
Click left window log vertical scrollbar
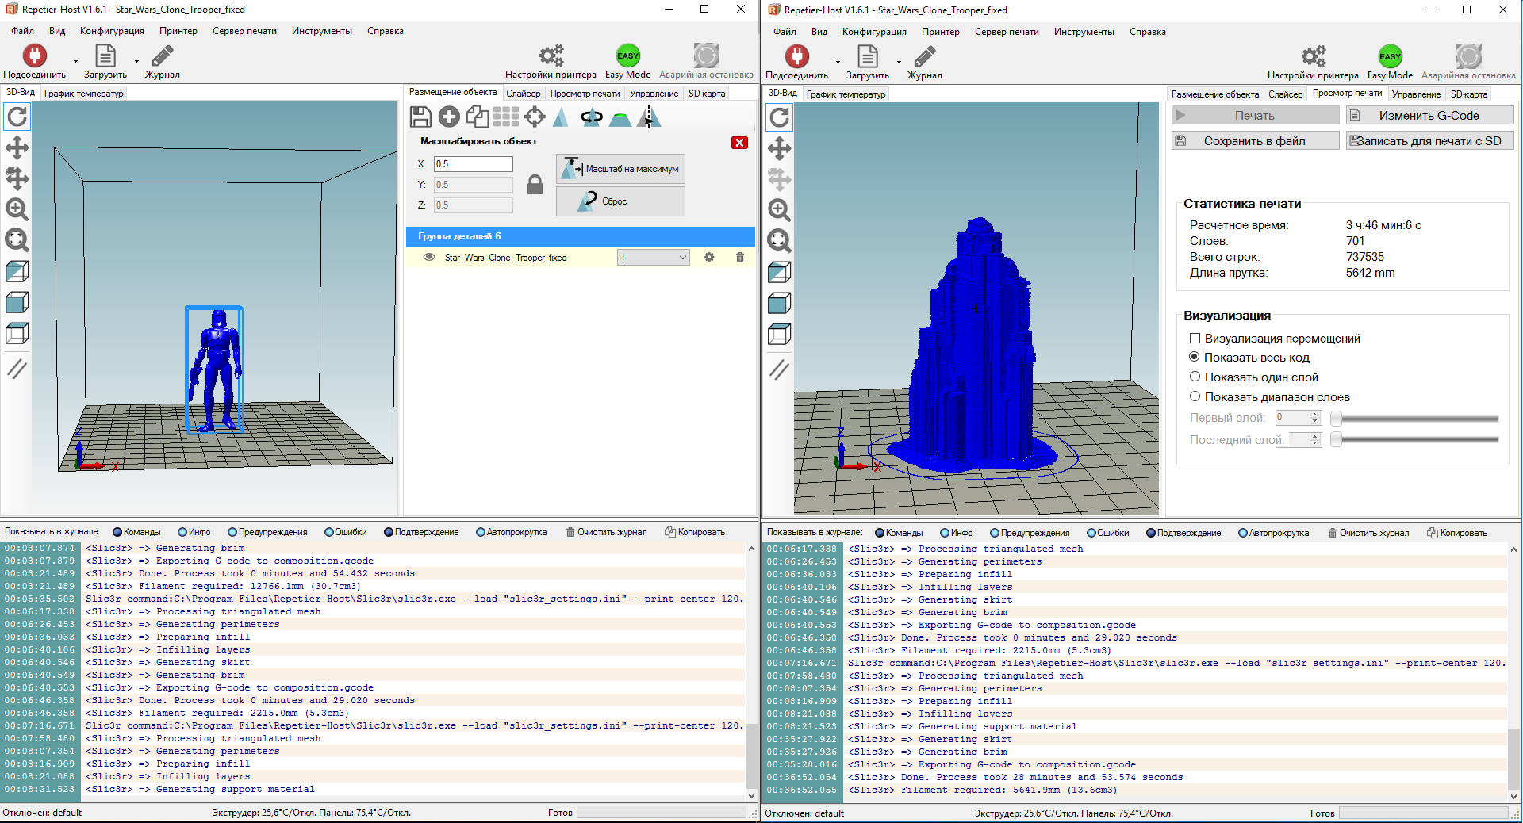[751, 672]
